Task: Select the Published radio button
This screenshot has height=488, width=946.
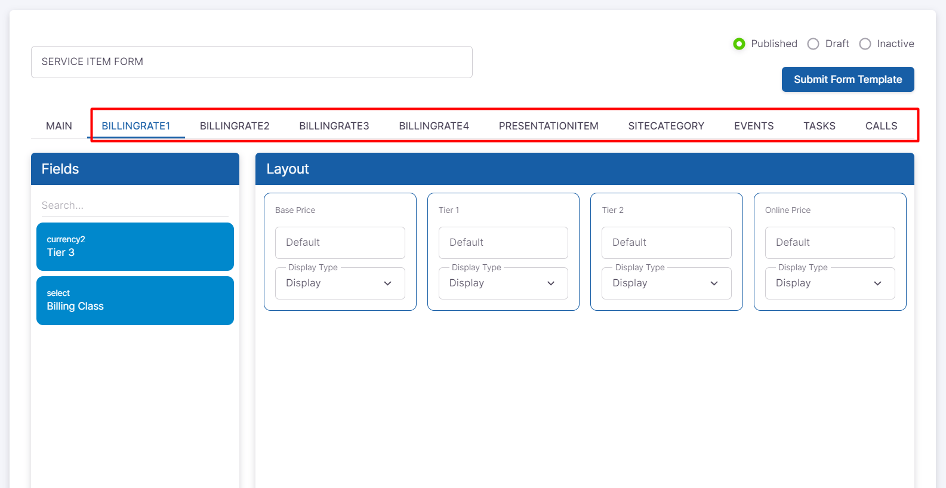Action: tap(739, 44)
